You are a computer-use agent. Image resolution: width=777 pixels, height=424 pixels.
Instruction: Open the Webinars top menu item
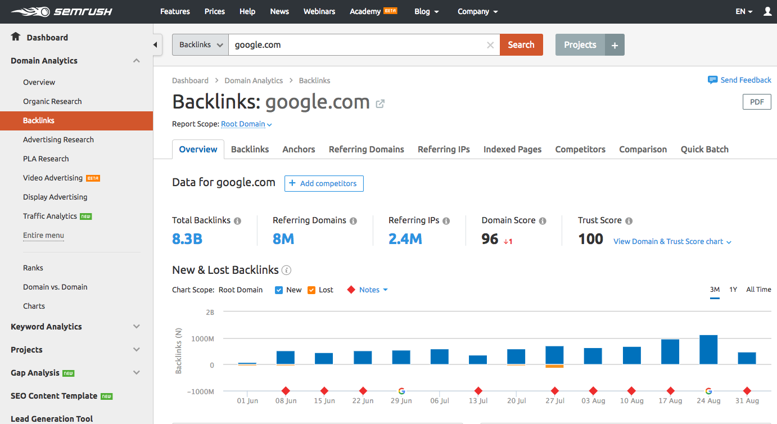click(x=319, y=11)
